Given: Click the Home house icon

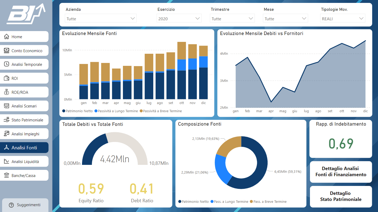Looking at the screenshot, I should click(x=7, y=37).
